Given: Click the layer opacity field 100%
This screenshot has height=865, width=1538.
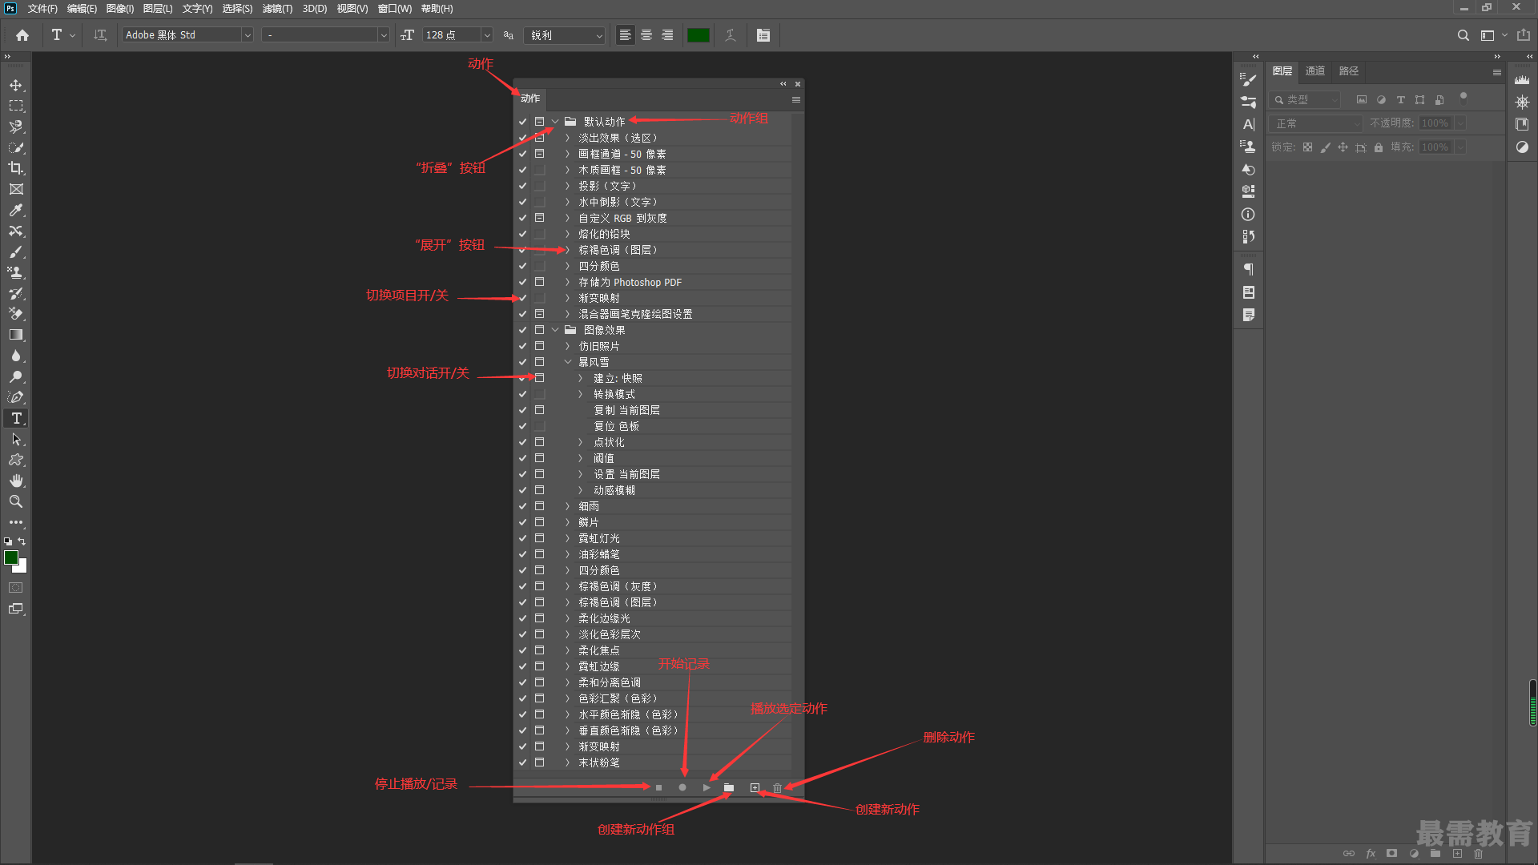Looking at the screenshot, I should [x=1435, y=123].
